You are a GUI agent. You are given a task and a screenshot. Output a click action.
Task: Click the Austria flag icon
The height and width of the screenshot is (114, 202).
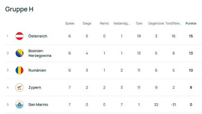coord(19,36)
